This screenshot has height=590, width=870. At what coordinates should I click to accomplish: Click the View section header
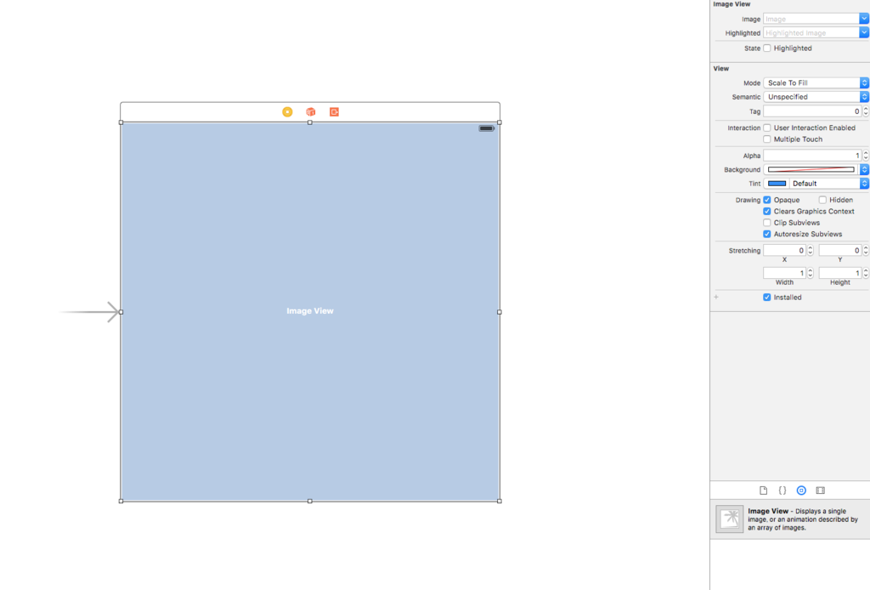(x=721, y=68)
